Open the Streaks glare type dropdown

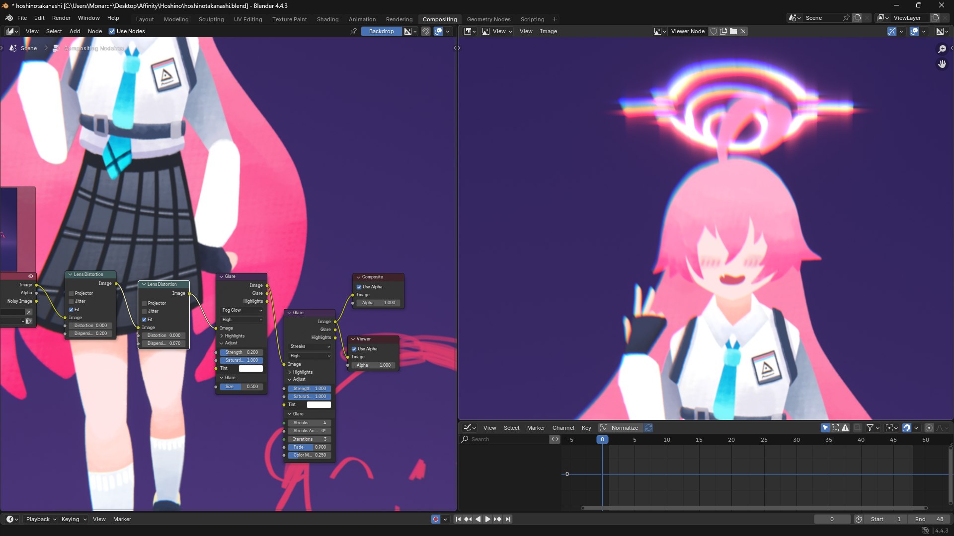click(310, 346)
